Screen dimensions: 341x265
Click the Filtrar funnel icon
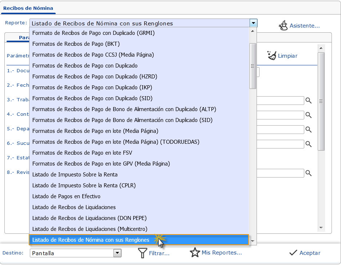click(143, 253)
